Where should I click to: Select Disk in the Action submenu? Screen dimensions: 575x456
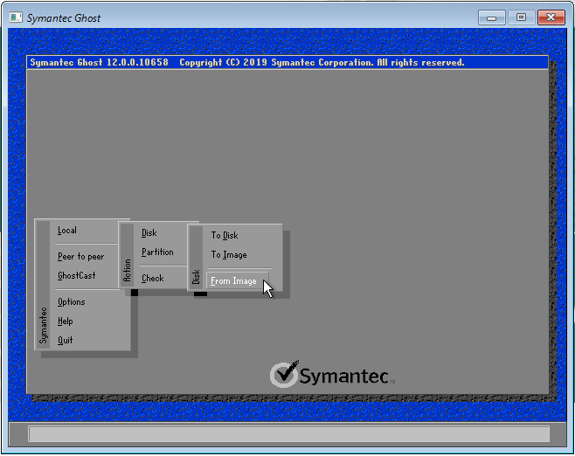[x=149, y=232]
